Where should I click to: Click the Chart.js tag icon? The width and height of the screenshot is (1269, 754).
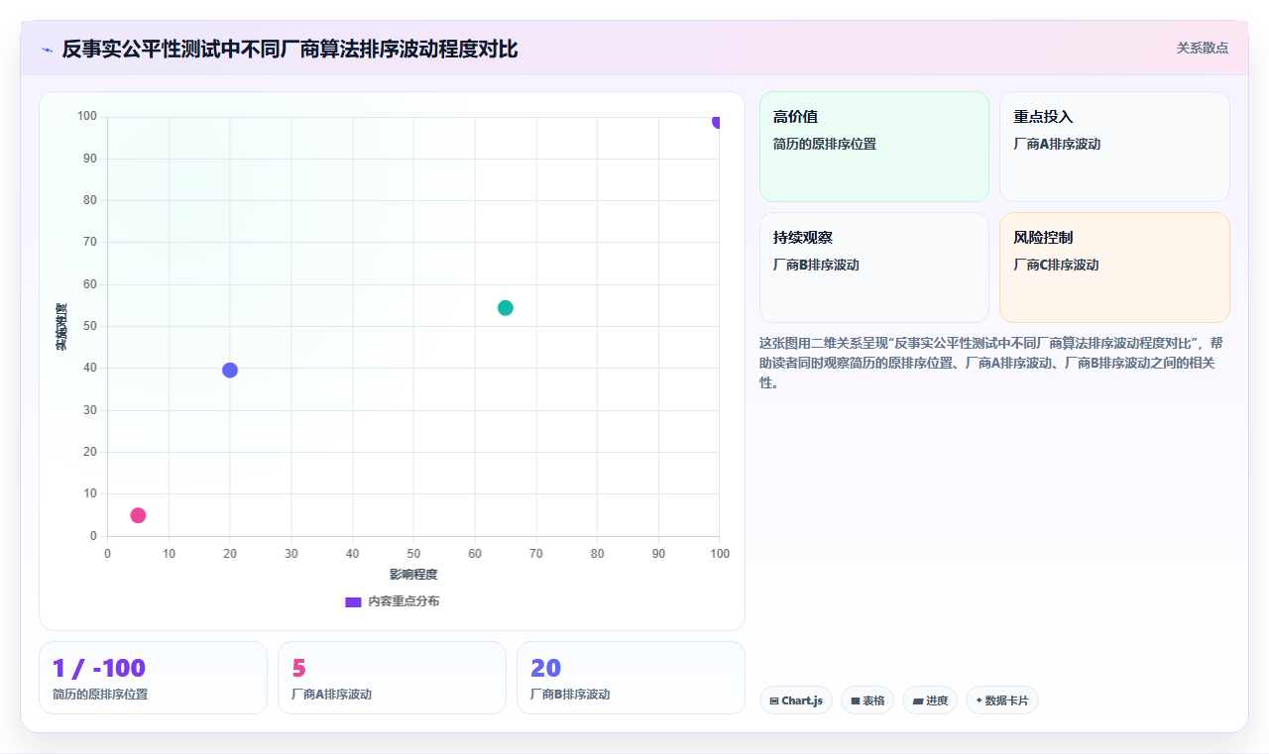pyautogui.click(x=774, y=700)
